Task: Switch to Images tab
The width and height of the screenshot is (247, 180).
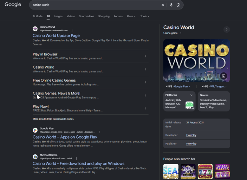Action: pos(58,16)
